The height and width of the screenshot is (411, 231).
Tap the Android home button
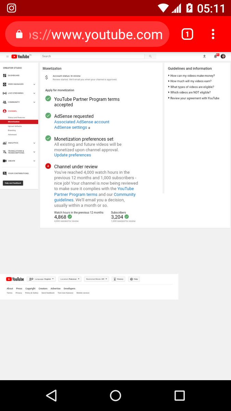click(x=115, y=396)
